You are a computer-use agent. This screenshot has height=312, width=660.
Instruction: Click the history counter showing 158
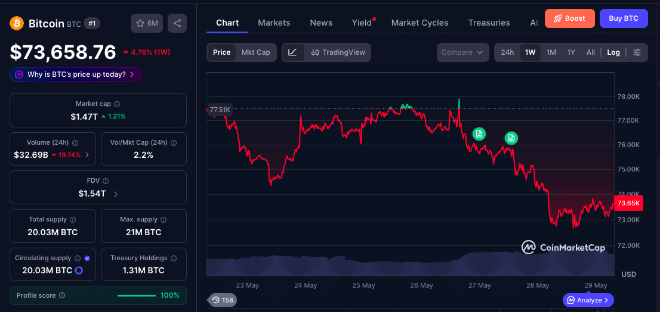[x=223, y=300]
